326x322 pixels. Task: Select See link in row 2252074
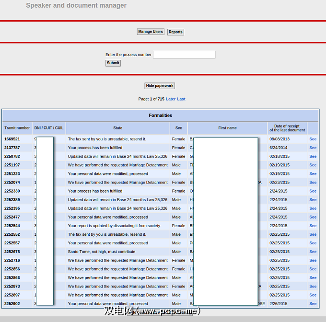313,183
